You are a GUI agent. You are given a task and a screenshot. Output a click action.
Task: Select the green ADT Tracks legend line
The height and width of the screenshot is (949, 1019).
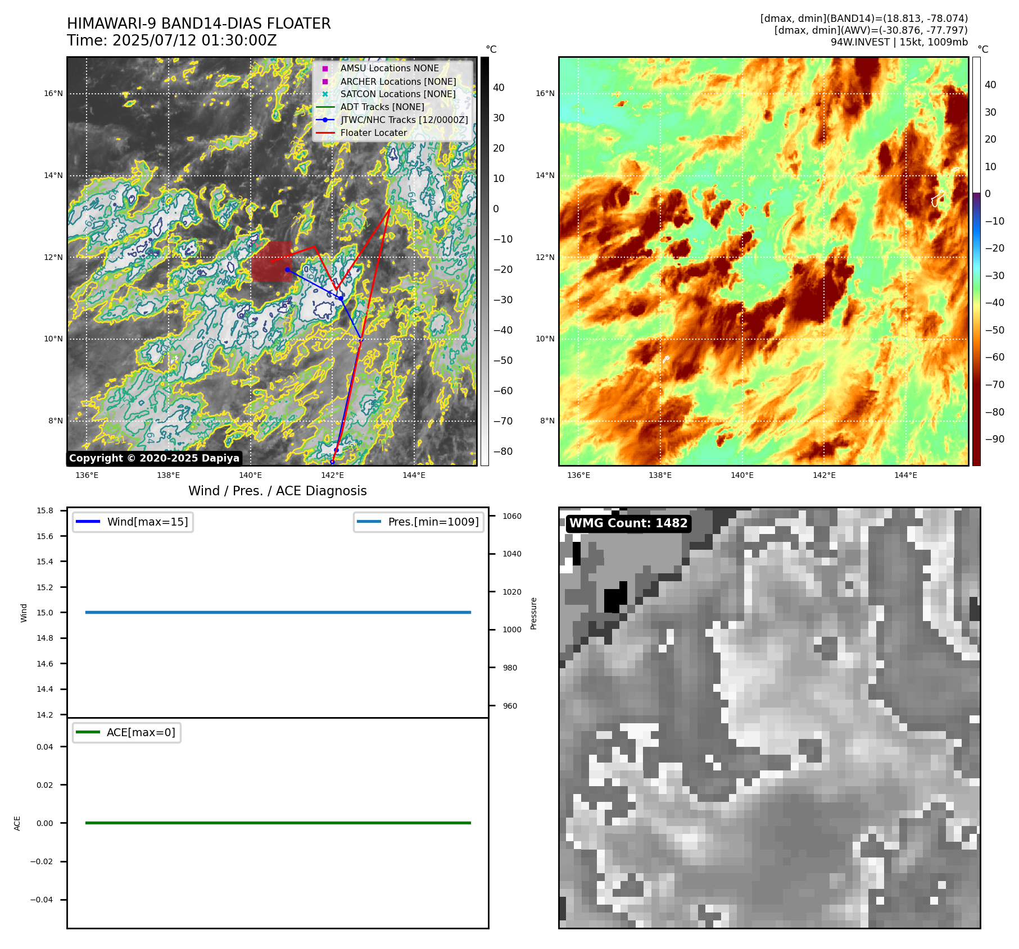pos(325,107)
